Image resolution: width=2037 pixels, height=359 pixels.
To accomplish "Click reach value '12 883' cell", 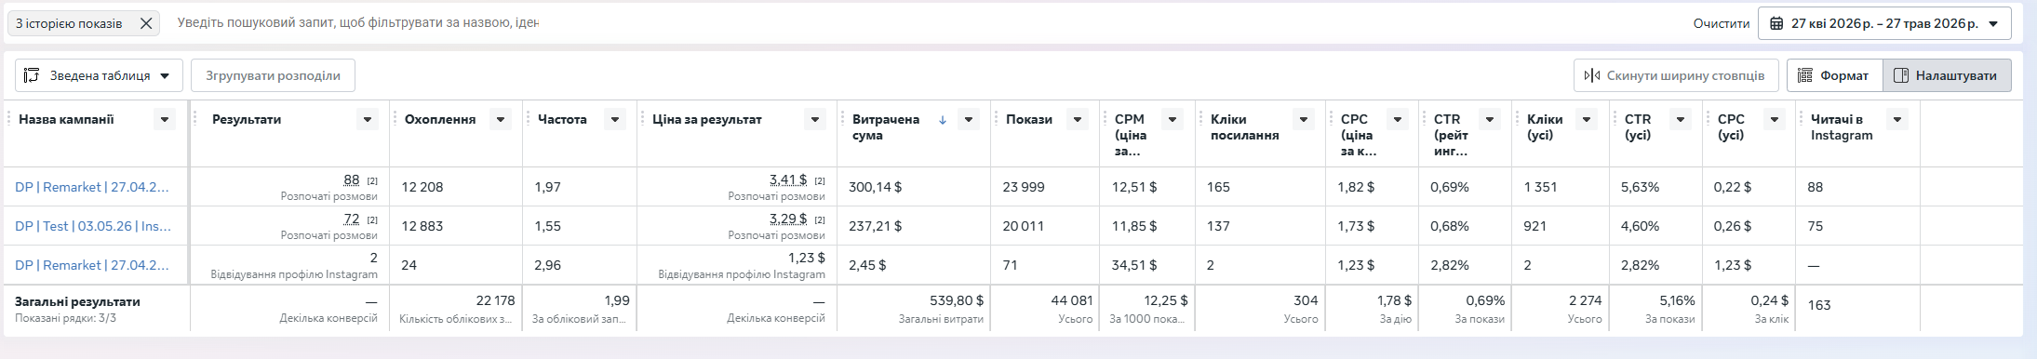I will pyautogui.click(x=422, y=226).
